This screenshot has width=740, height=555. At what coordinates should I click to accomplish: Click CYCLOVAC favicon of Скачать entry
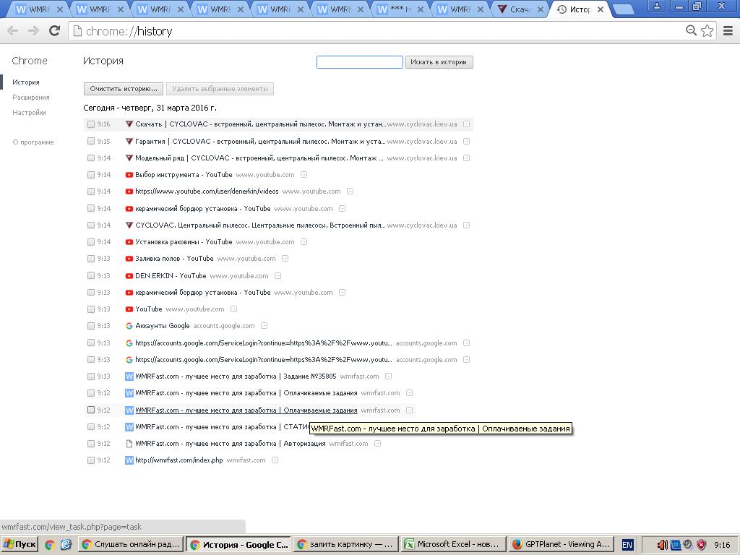pos(129,124)
